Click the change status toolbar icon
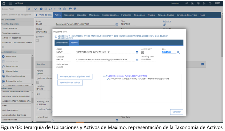The image size is (225, 131). click(65, 9)
